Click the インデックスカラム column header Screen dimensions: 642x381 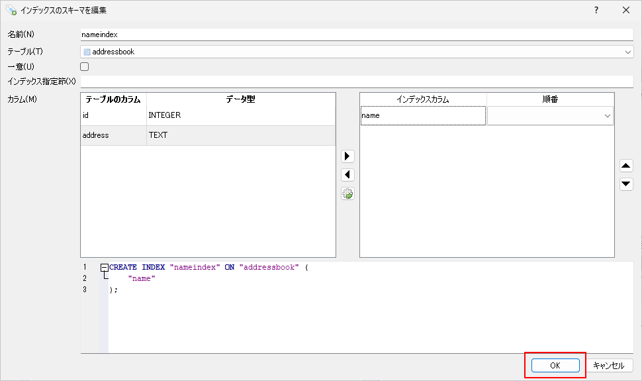423,99
